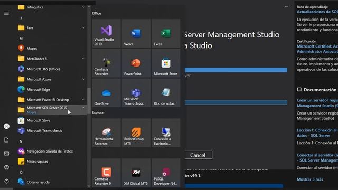338x190 pixels.
Task: Expand Microsoft Power BI Desktop folder
Action: [52, 100]
